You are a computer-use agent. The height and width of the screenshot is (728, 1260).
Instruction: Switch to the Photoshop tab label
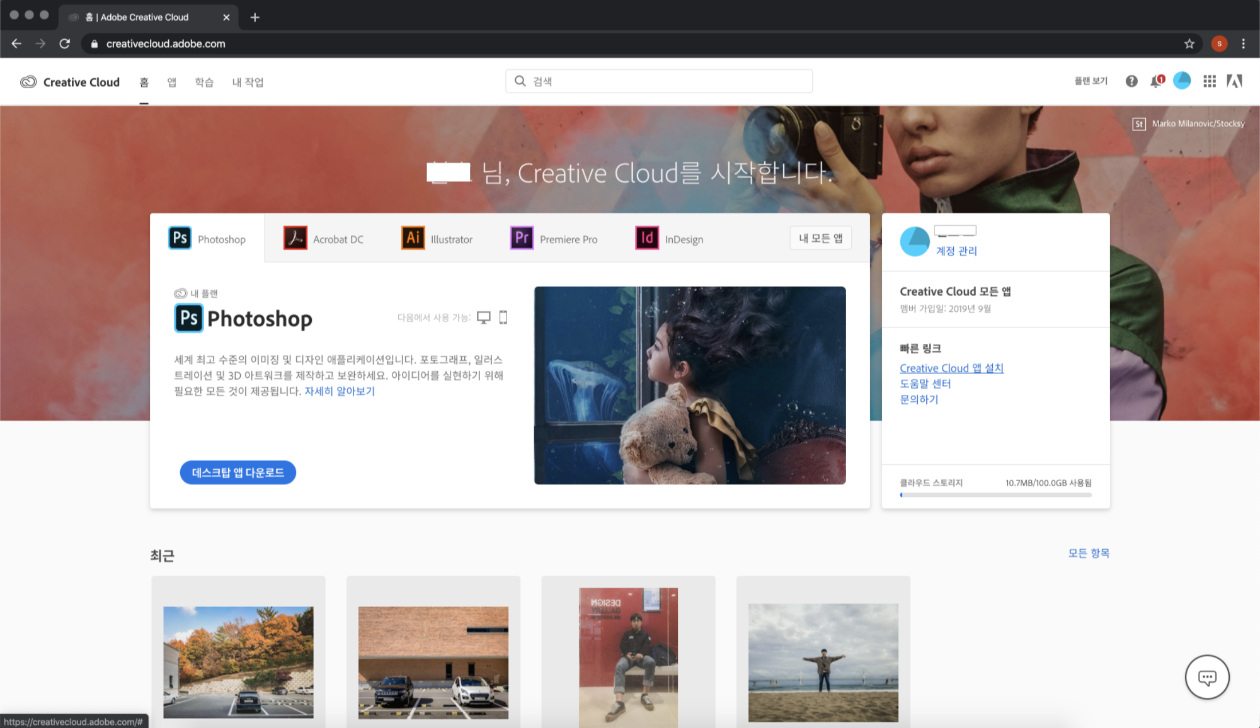[x=222, y=239]
